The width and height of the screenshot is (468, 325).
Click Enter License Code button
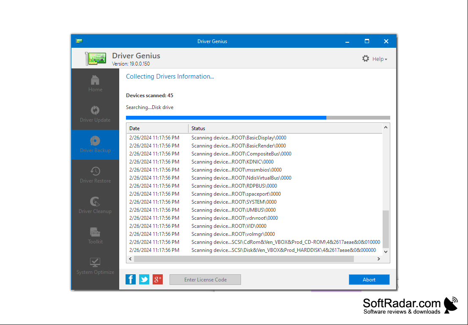(205, 280)
